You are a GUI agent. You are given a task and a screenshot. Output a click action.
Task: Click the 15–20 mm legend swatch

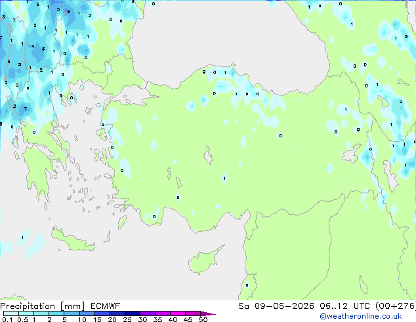click(x=102, y=313)
